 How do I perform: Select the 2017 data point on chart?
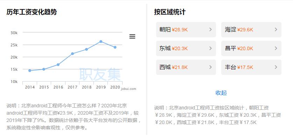(x=72, y=54)
